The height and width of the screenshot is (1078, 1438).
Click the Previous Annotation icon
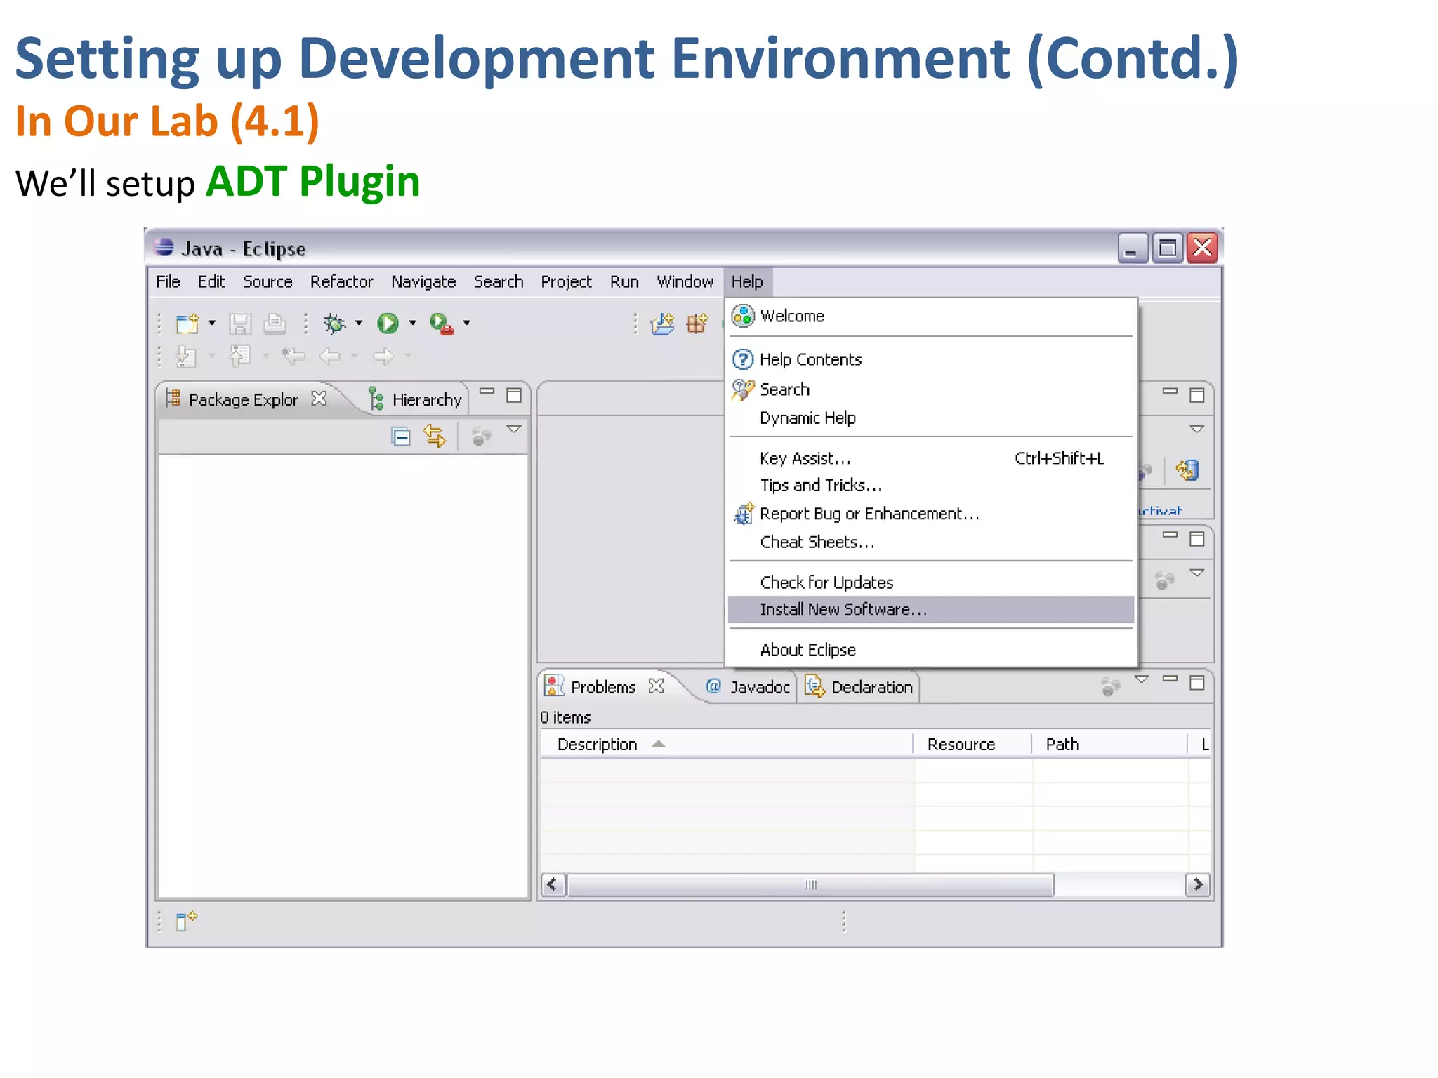[239, 357]
